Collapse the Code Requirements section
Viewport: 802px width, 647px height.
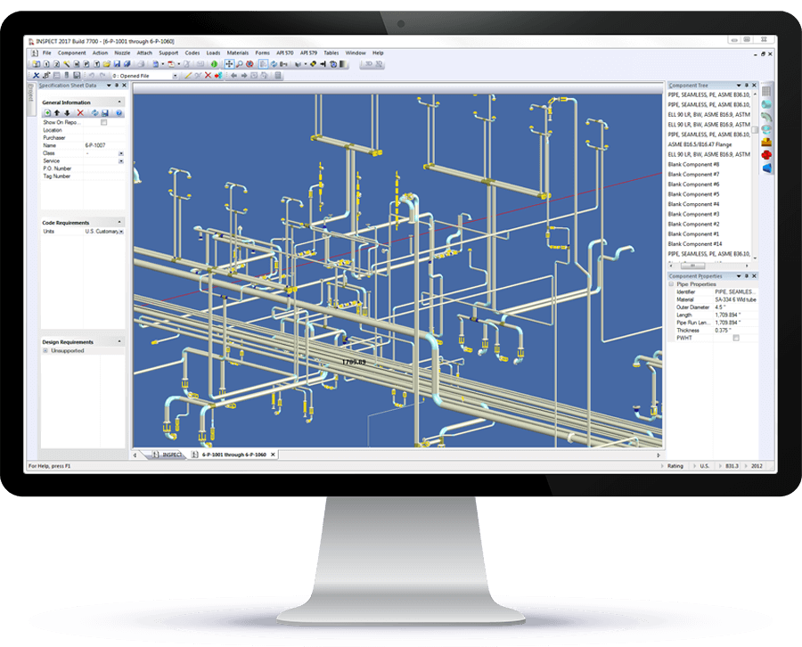pos(119,223)
